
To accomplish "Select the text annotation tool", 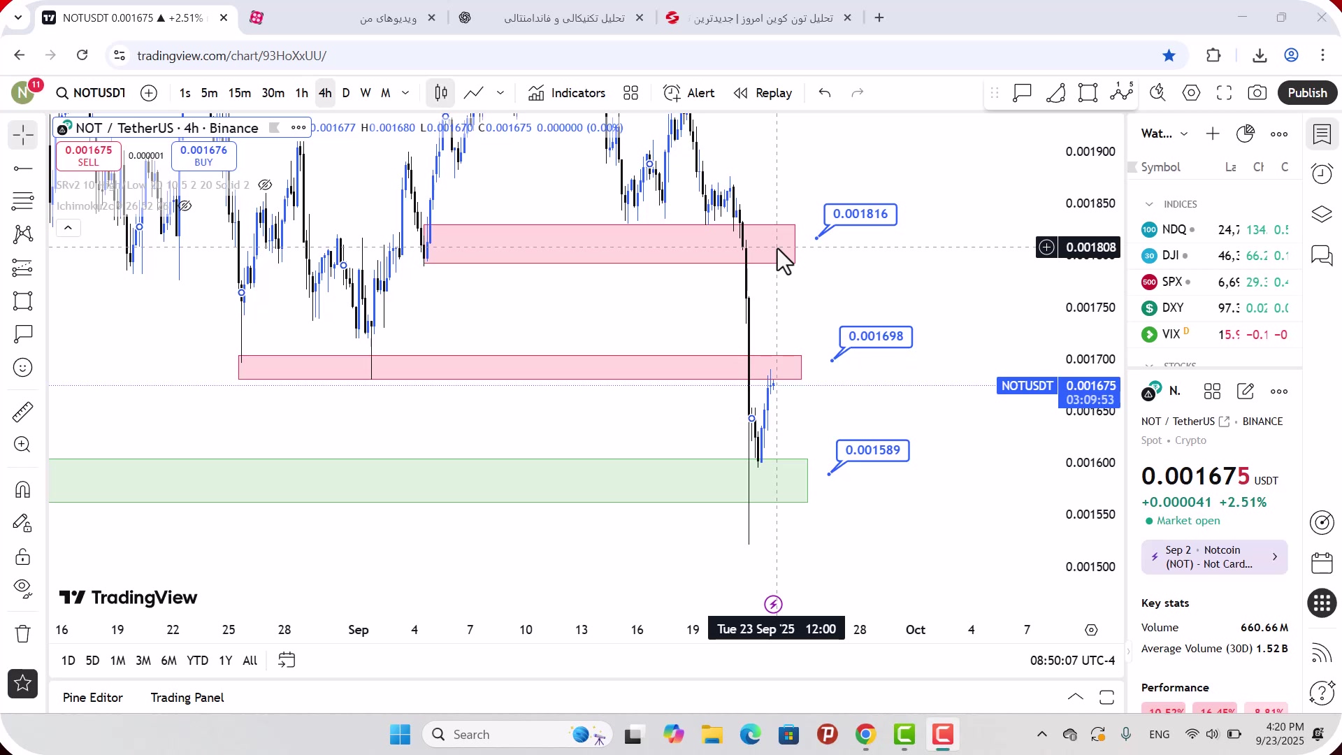I will 23,334.
